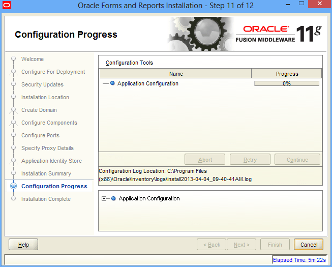Click the Progress column header
Viewport: 332px width, 267px height.
pos(287,74)
